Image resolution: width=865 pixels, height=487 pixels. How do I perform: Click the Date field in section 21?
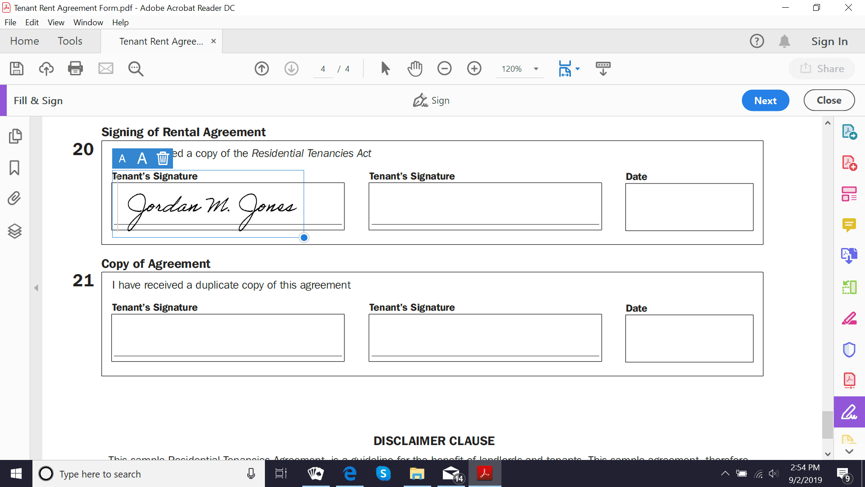[690, 338]
